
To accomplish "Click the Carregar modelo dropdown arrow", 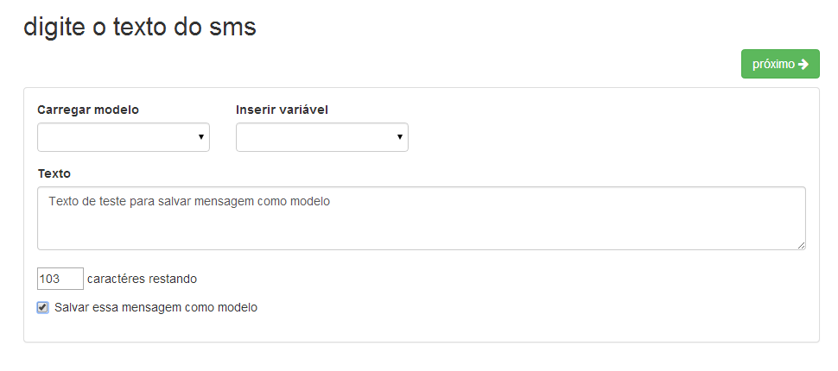I will pyautogui.click(x=201, y=137).
